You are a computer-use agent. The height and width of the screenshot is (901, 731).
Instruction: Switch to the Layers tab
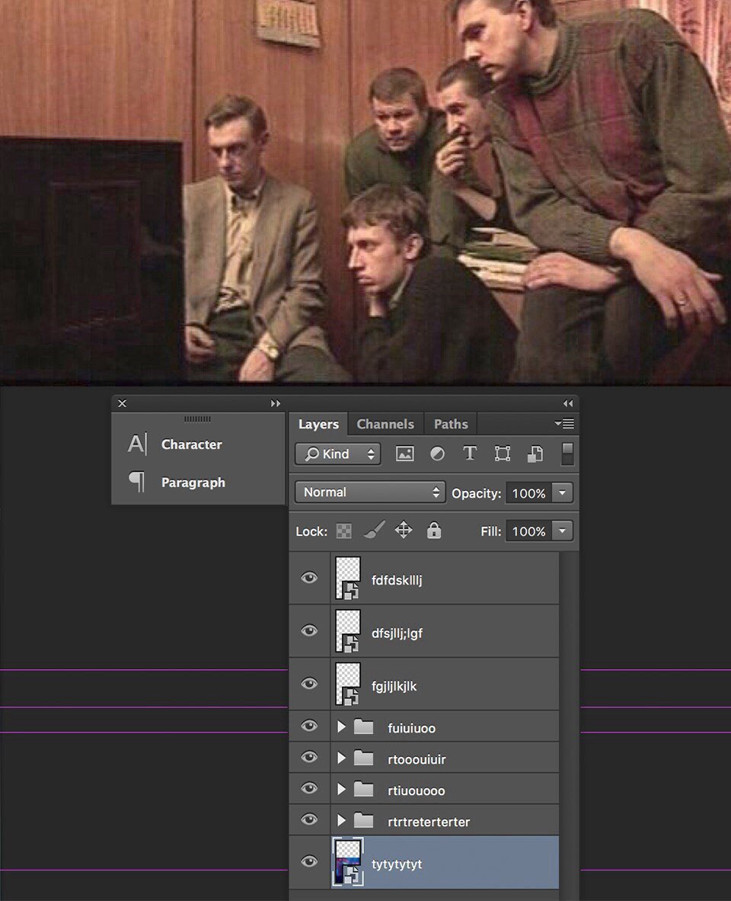coord(318,424)
